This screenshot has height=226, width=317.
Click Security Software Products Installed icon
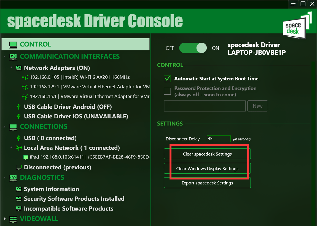tap(18, 199)
